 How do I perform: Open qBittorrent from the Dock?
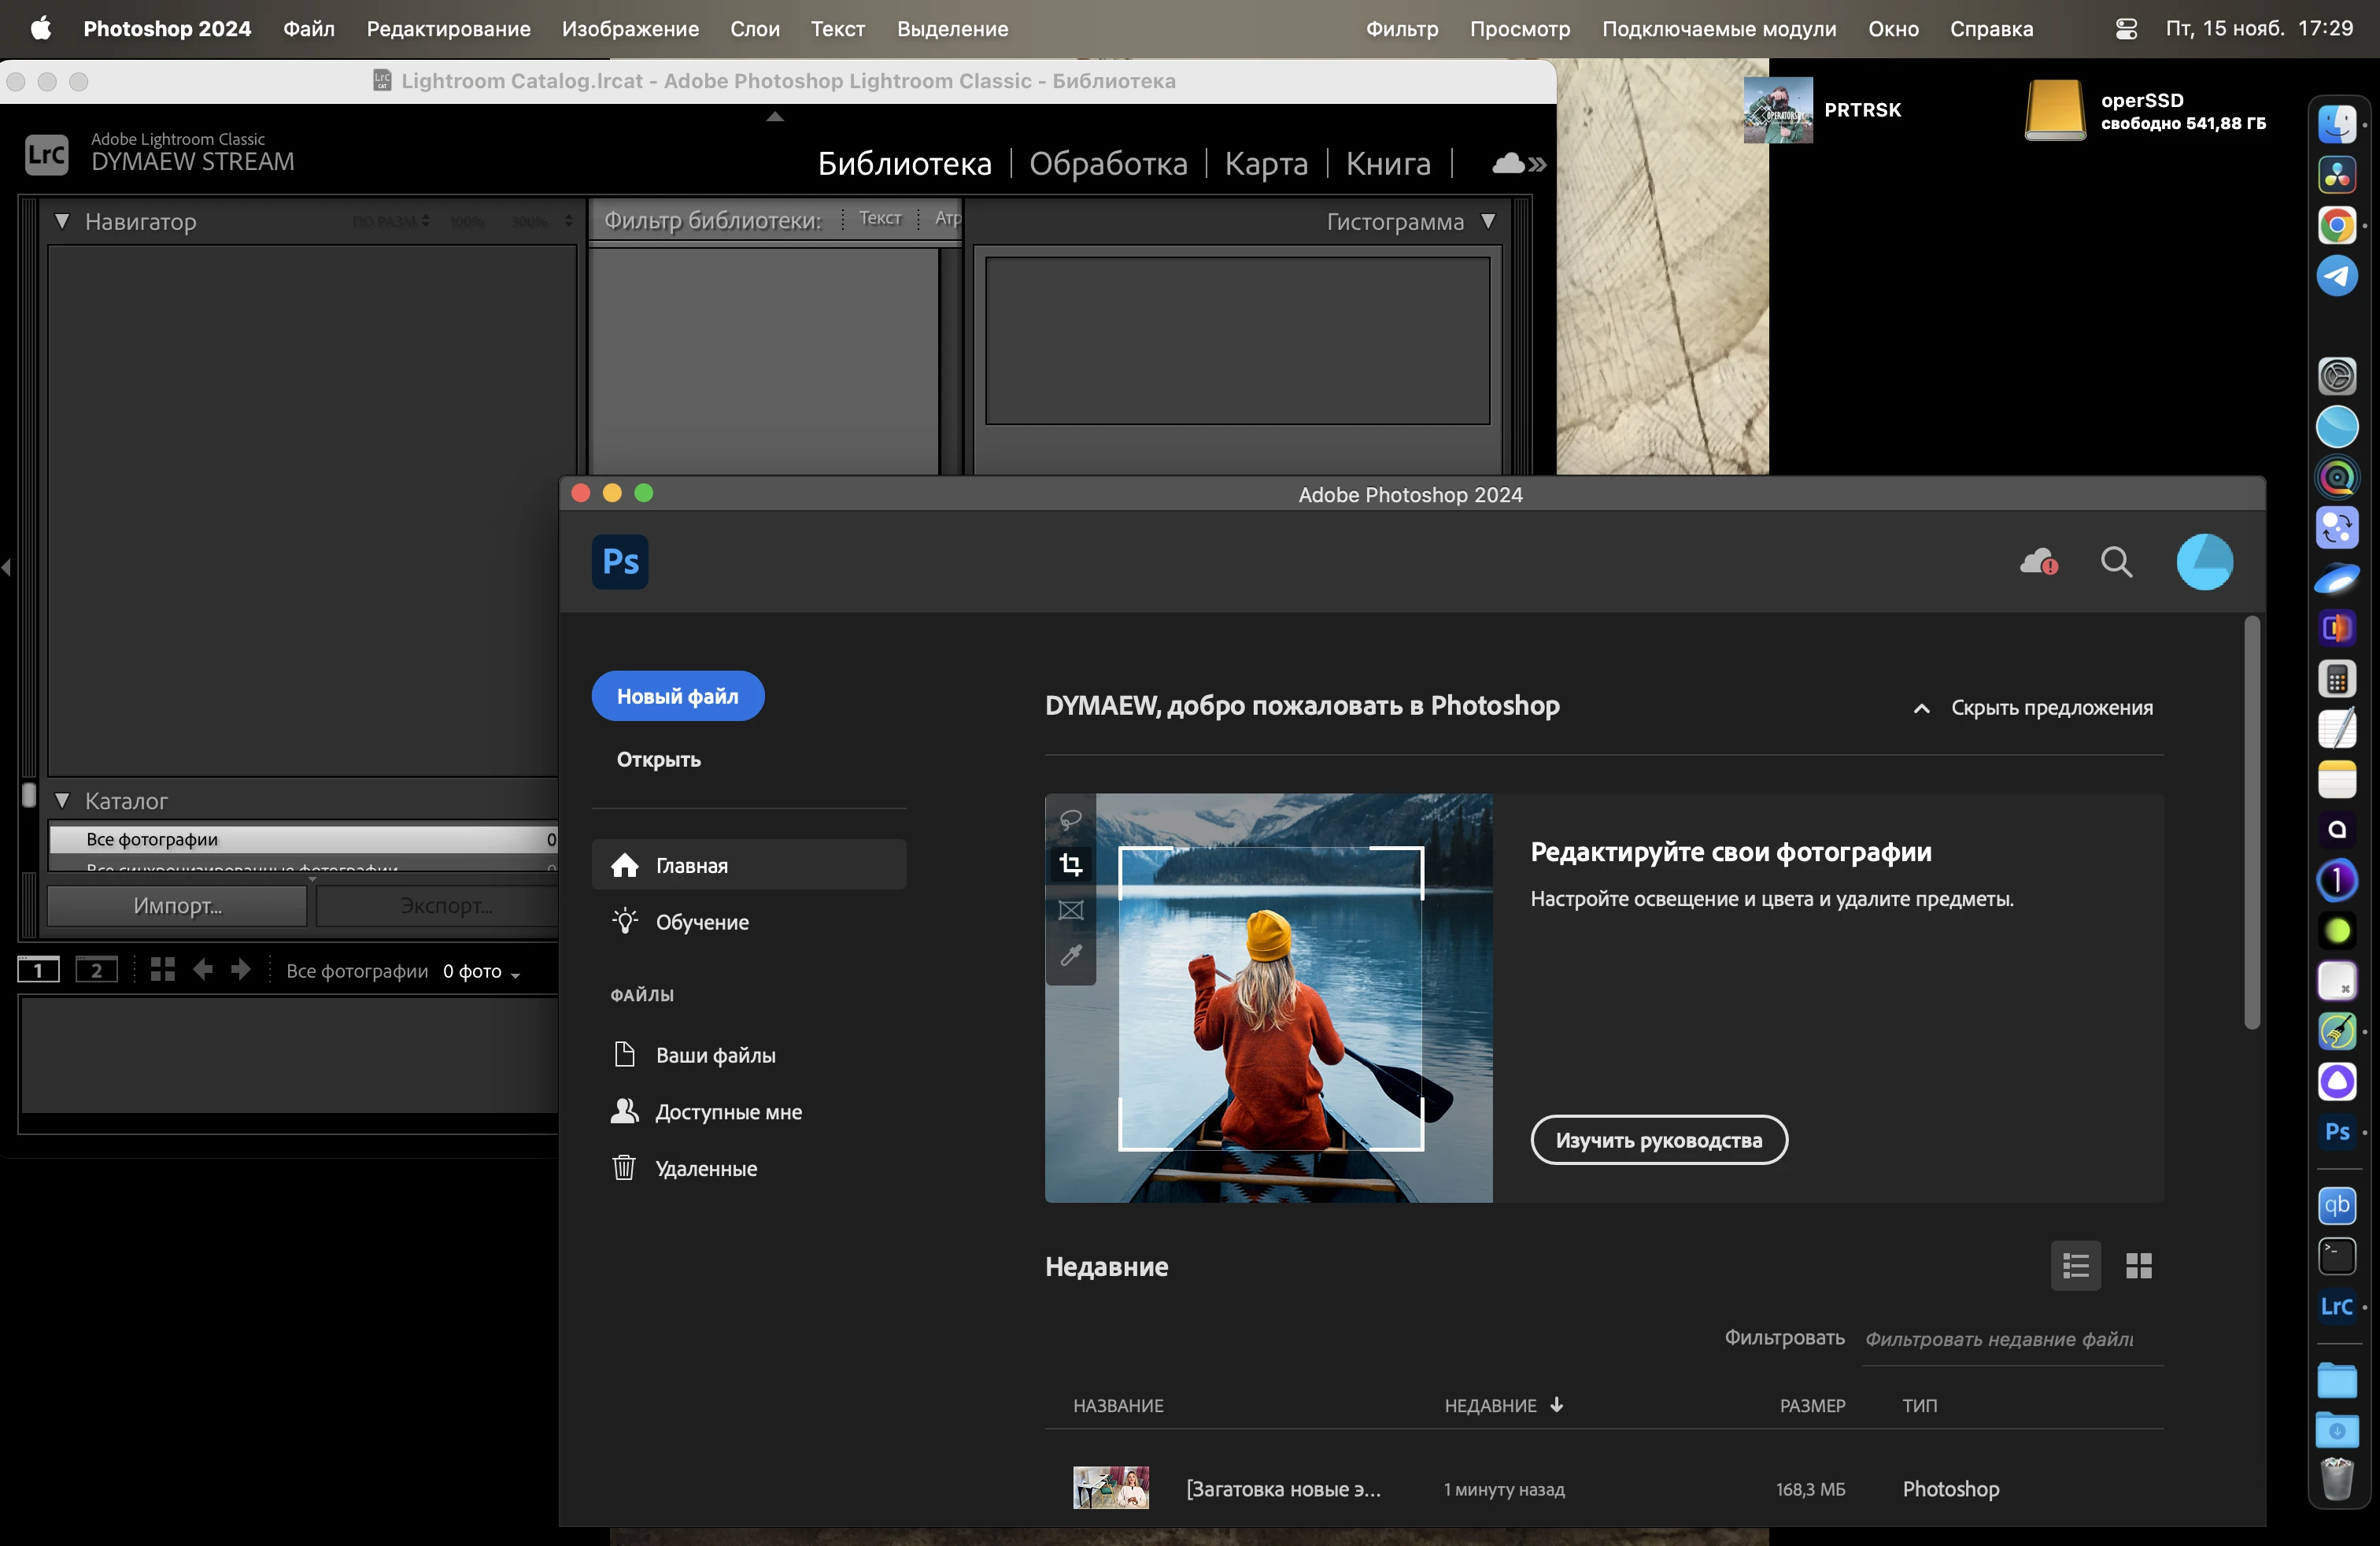click(x=2337, y=1205)
